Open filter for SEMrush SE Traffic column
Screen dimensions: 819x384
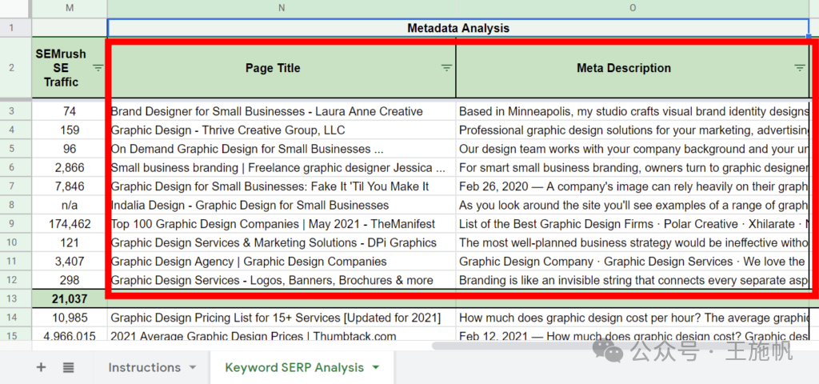98,67
